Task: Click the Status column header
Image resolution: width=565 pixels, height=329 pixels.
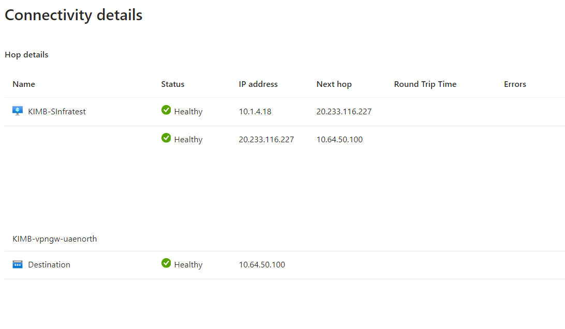Action: point(172,84)
